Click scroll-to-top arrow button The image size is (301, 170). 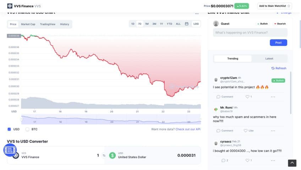point(291,163)
